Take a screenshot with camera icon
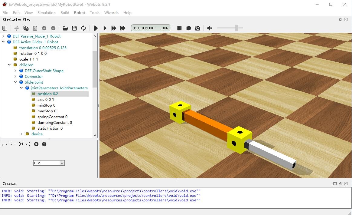This screenshot has height=215, width=352. 197,28
